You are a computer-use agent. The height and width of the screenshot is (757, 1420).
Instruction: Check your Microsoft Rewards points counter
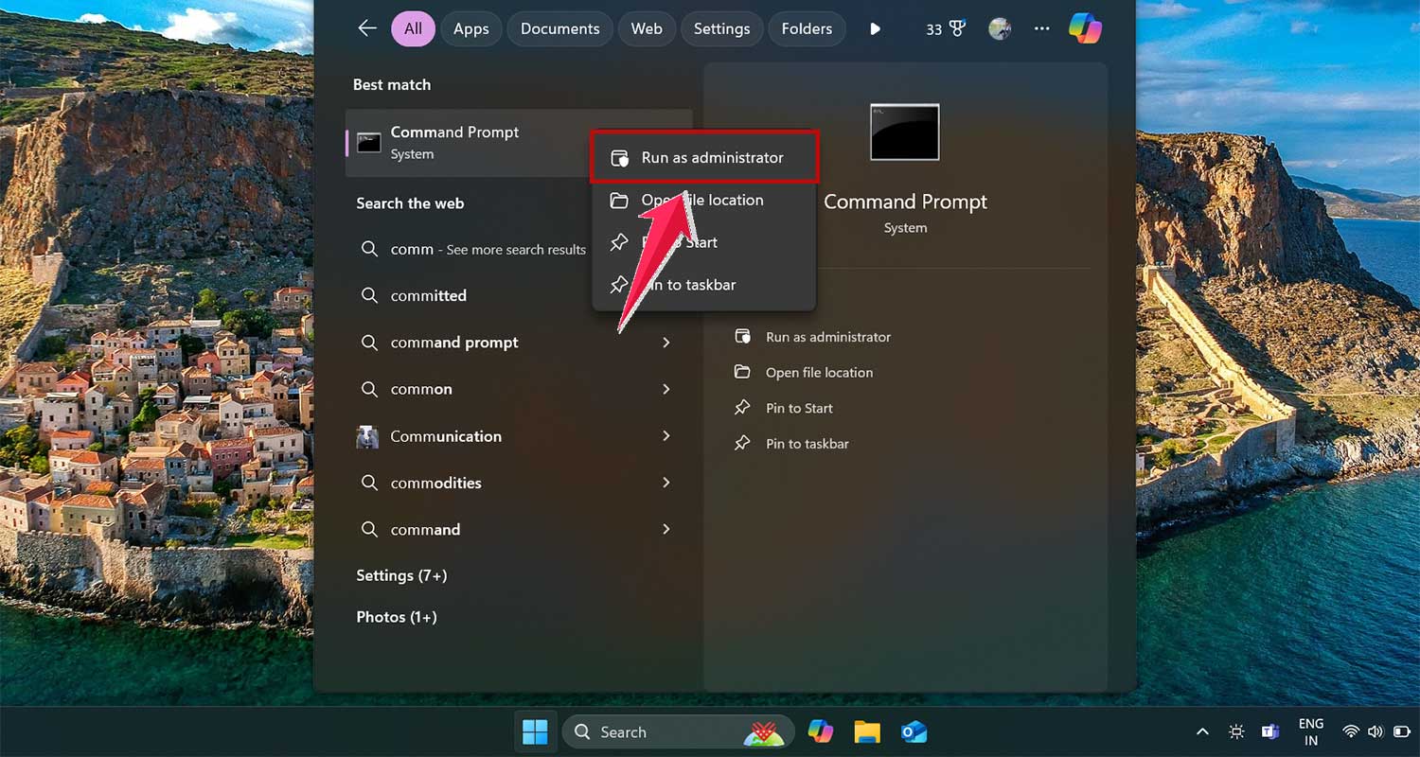944,28
